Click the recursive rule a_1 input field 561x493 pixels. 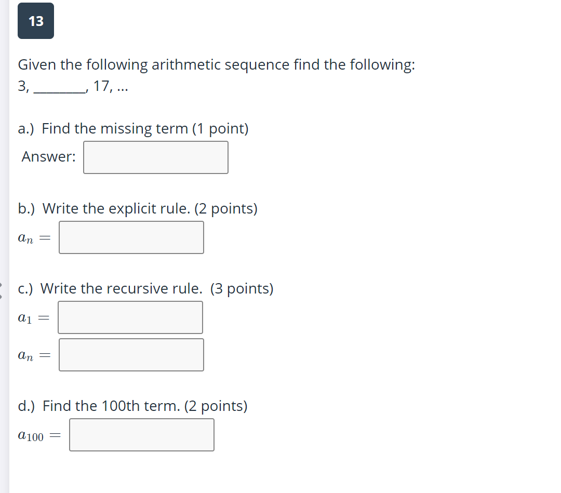click(x=130, y=317)
